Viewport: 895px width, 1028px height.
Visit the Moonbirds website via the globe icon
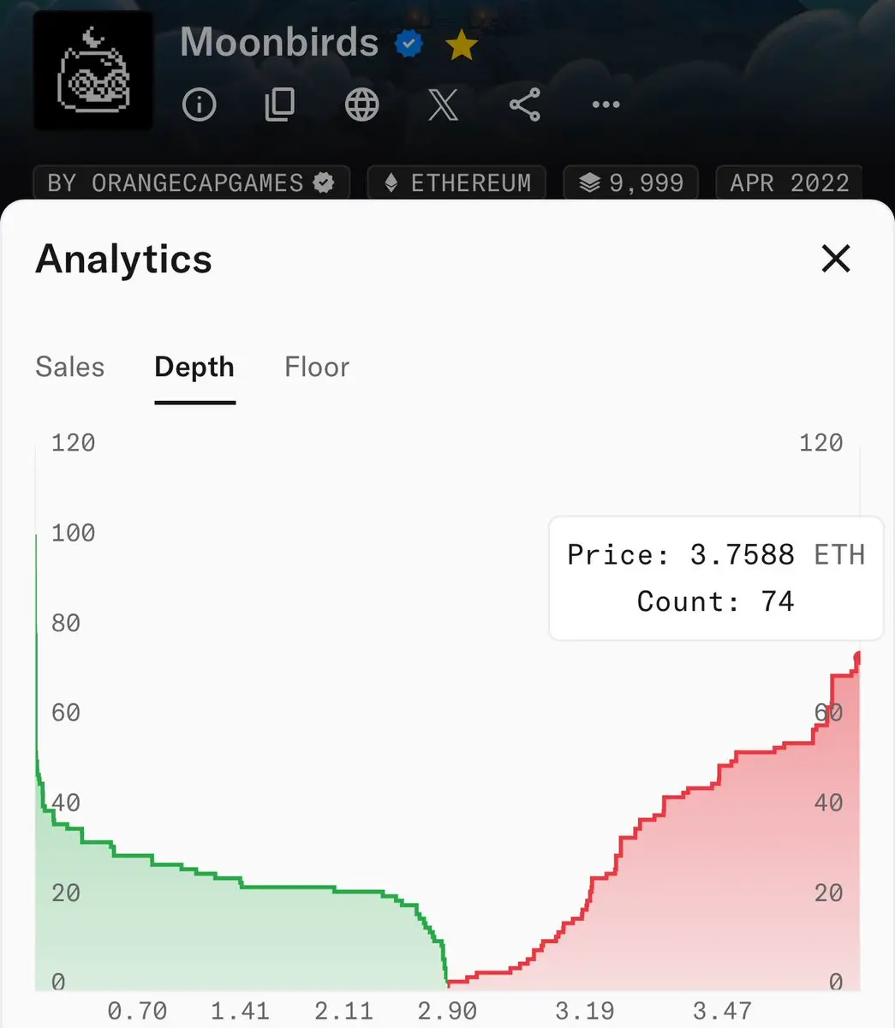[361, 105]
